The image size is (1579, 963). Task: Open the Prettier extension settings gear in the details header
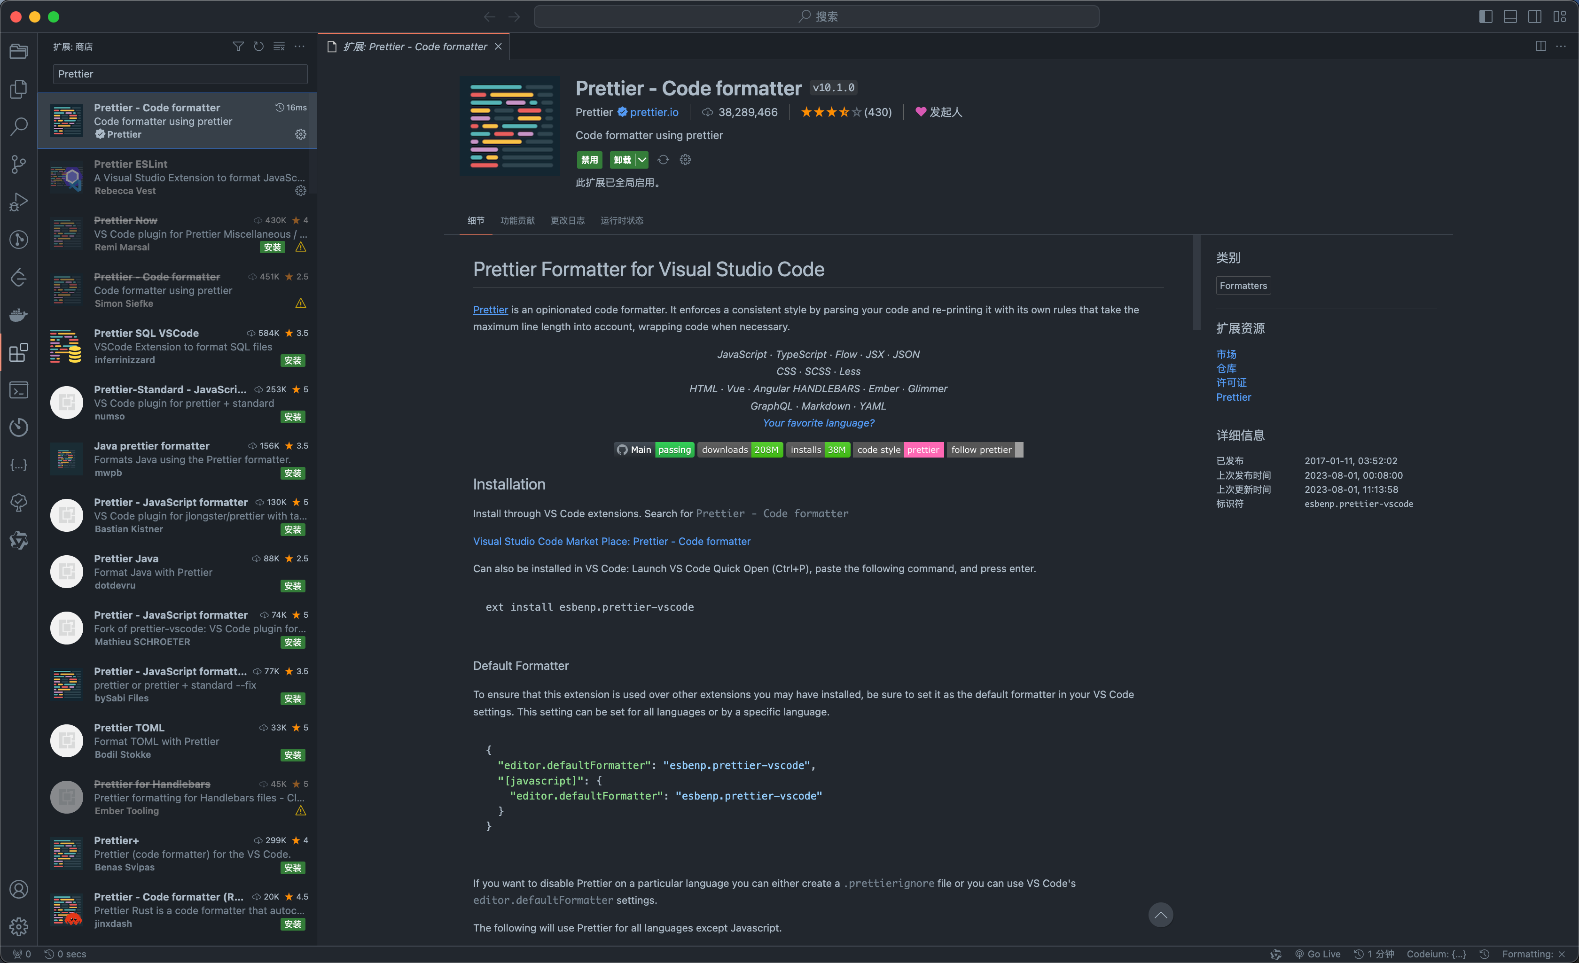685,160
